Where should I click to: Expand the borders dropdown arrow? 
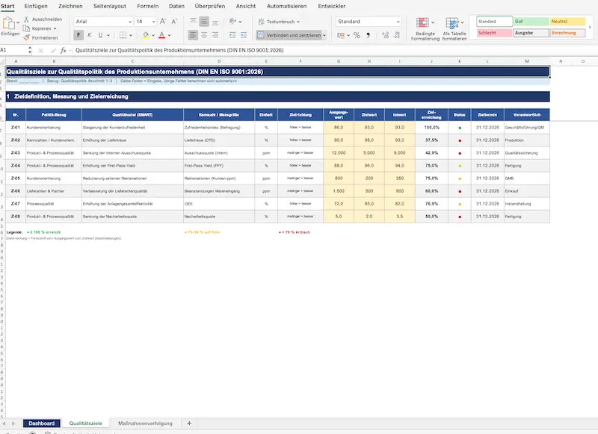tap(131, 35)
